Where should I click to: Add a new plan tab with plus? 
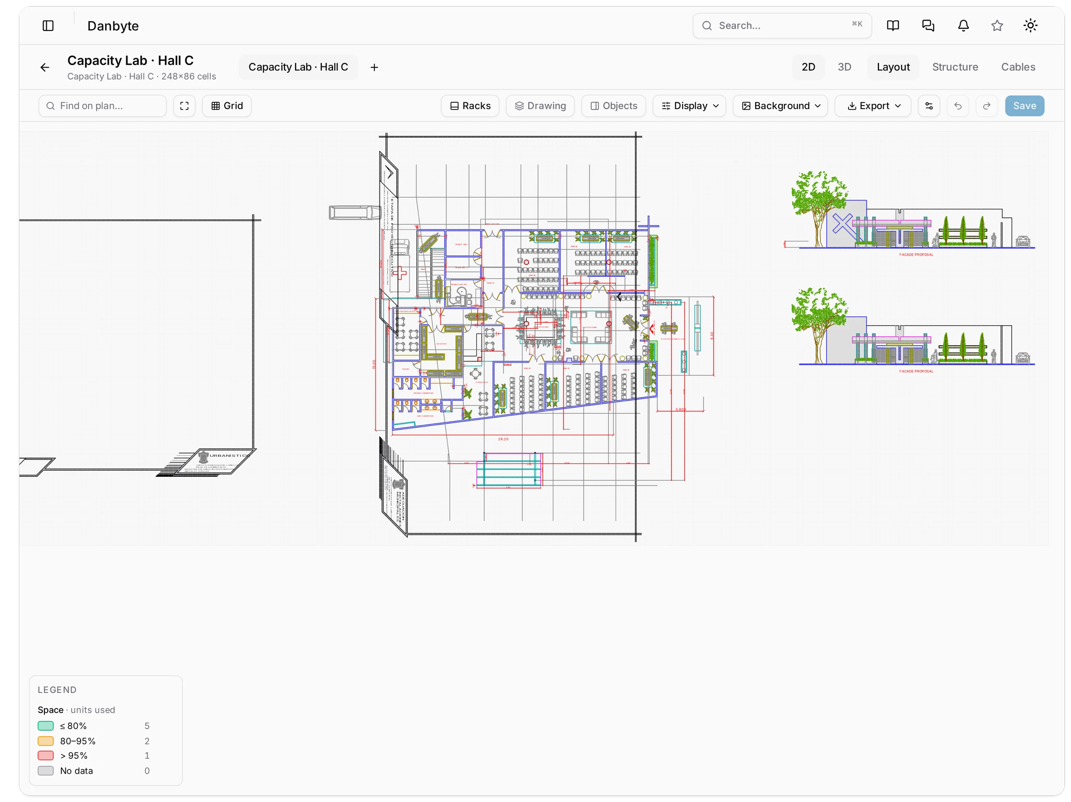point(374,67)
